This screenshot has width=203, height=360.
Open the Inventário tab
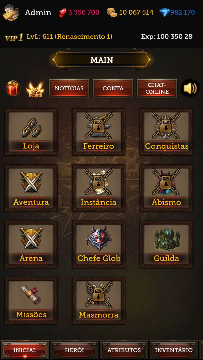click(174, 350)
